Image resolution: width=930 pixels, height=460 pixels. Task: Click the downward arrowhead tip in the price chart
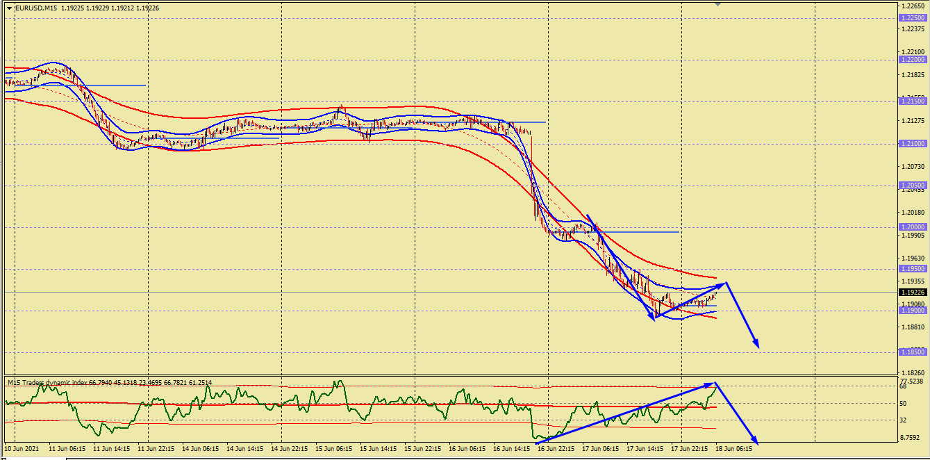[758, 347]
